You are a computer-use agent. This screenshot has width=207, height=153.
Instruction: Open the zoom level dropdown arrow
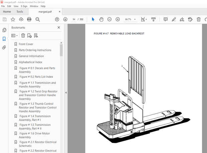coord(135,19)
